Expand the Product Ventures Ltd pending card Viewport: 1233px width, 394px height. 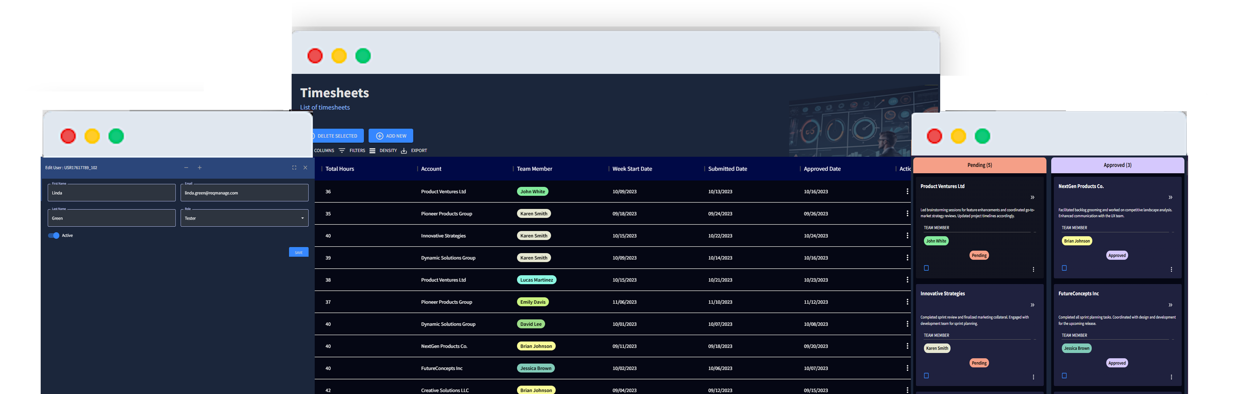[x=1032, y=197]
